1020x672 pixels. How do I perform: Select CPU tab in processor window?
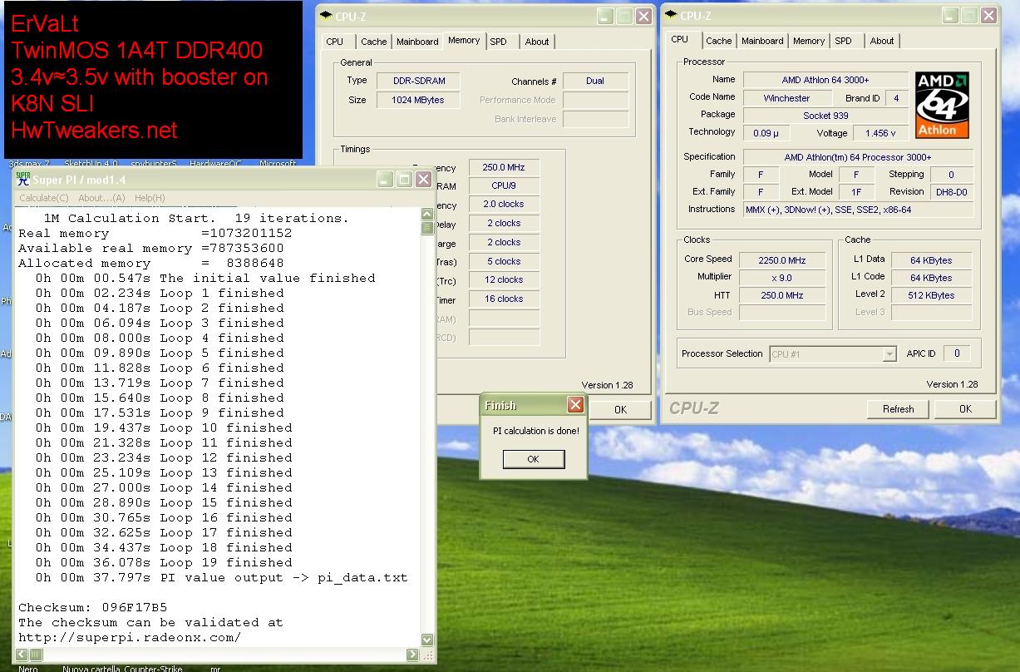pyautogui.click(x=680, y=39)
